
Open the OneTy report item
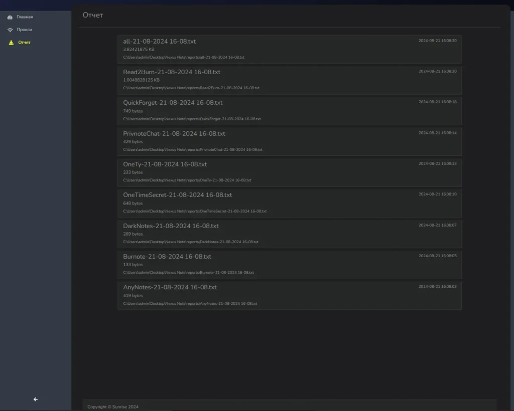tap(165, 164)
